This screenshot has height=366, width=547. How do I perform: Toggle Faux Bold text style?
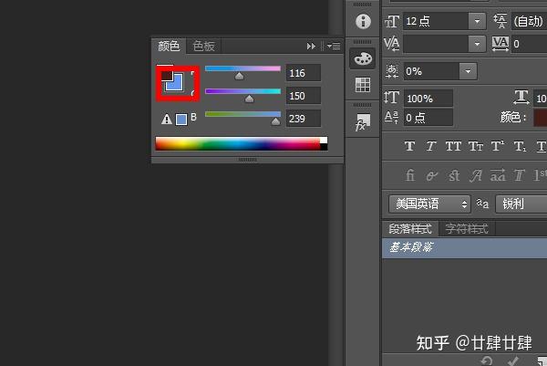click(x=409, y=146)
